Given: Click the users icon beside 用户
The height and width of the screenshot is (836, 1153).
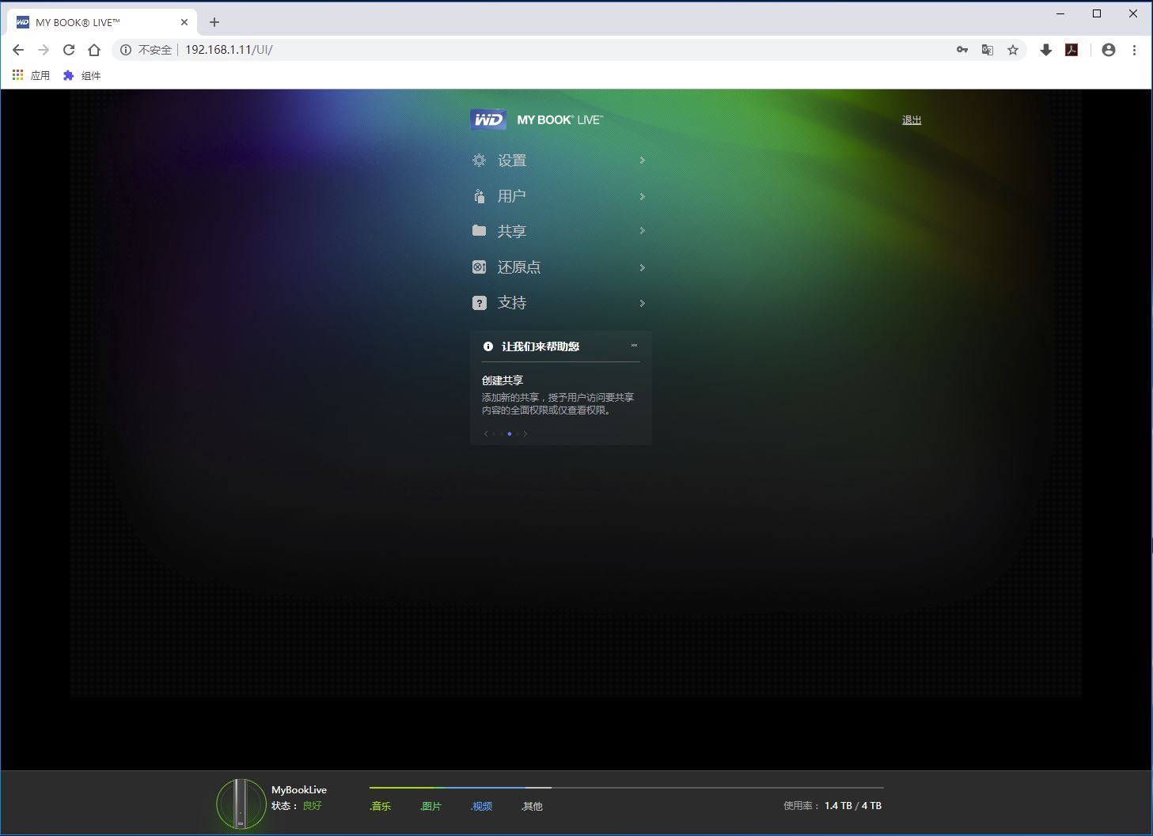Looking at the screenshot, I should (x=479, y=196).
